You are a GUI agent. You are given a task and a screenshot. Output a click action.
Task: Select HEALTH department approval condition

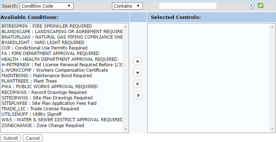tap(62, 59)
